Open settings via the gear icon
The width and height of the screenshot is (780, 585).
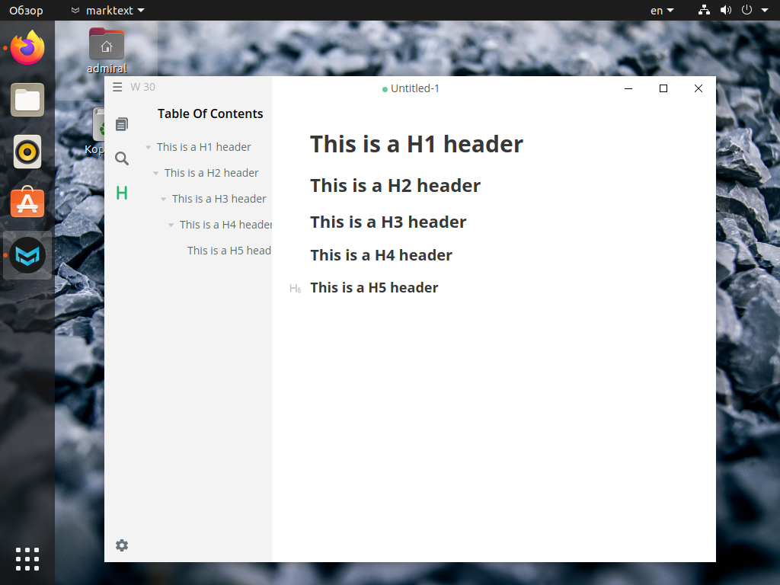tap(122, 545)
